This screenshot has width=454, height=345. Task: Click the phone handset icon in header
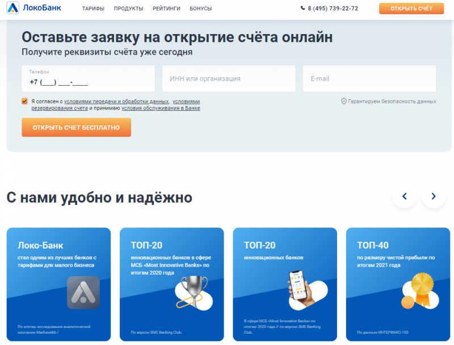[302, 8]
